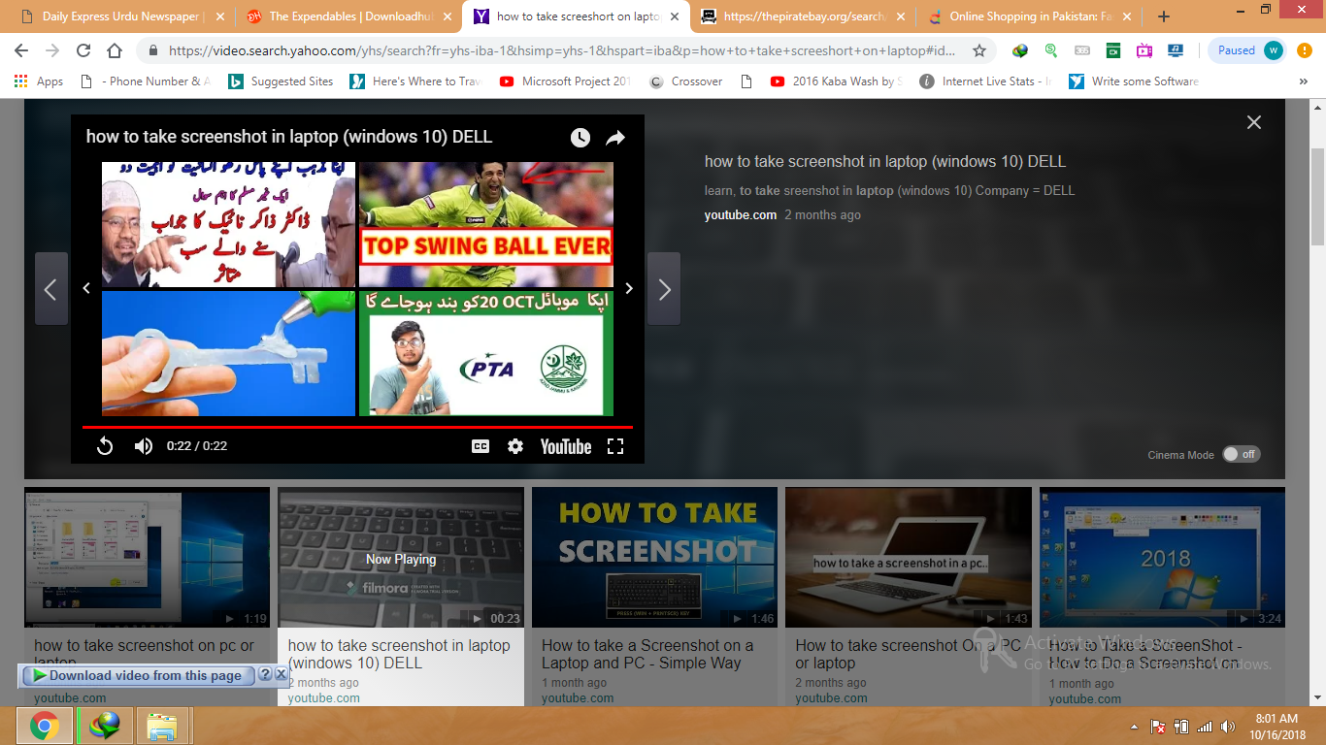The height and width of the screenshot is (745, 1326).
Task: Click the address bar URL field
Action: click(561, 50)
